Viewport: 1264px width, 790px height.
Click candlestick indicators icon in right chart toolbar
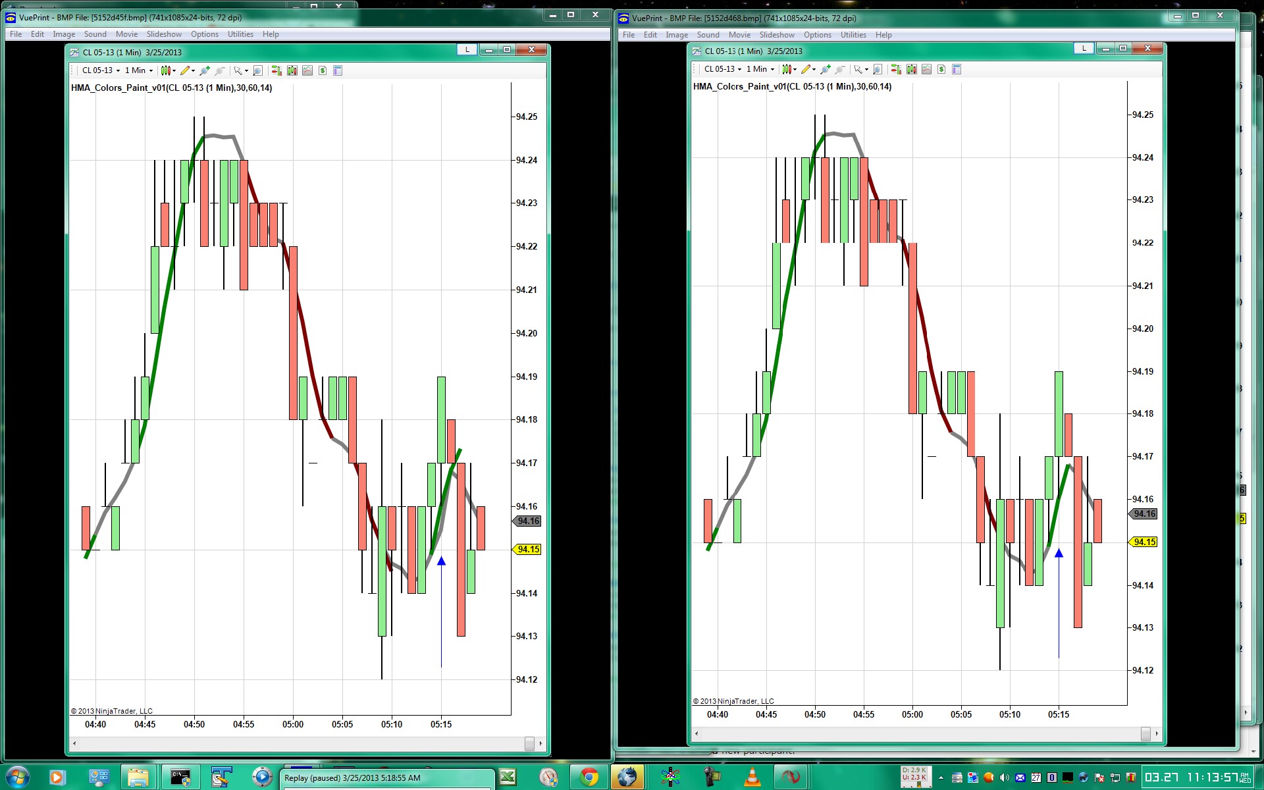click(912, 69)
